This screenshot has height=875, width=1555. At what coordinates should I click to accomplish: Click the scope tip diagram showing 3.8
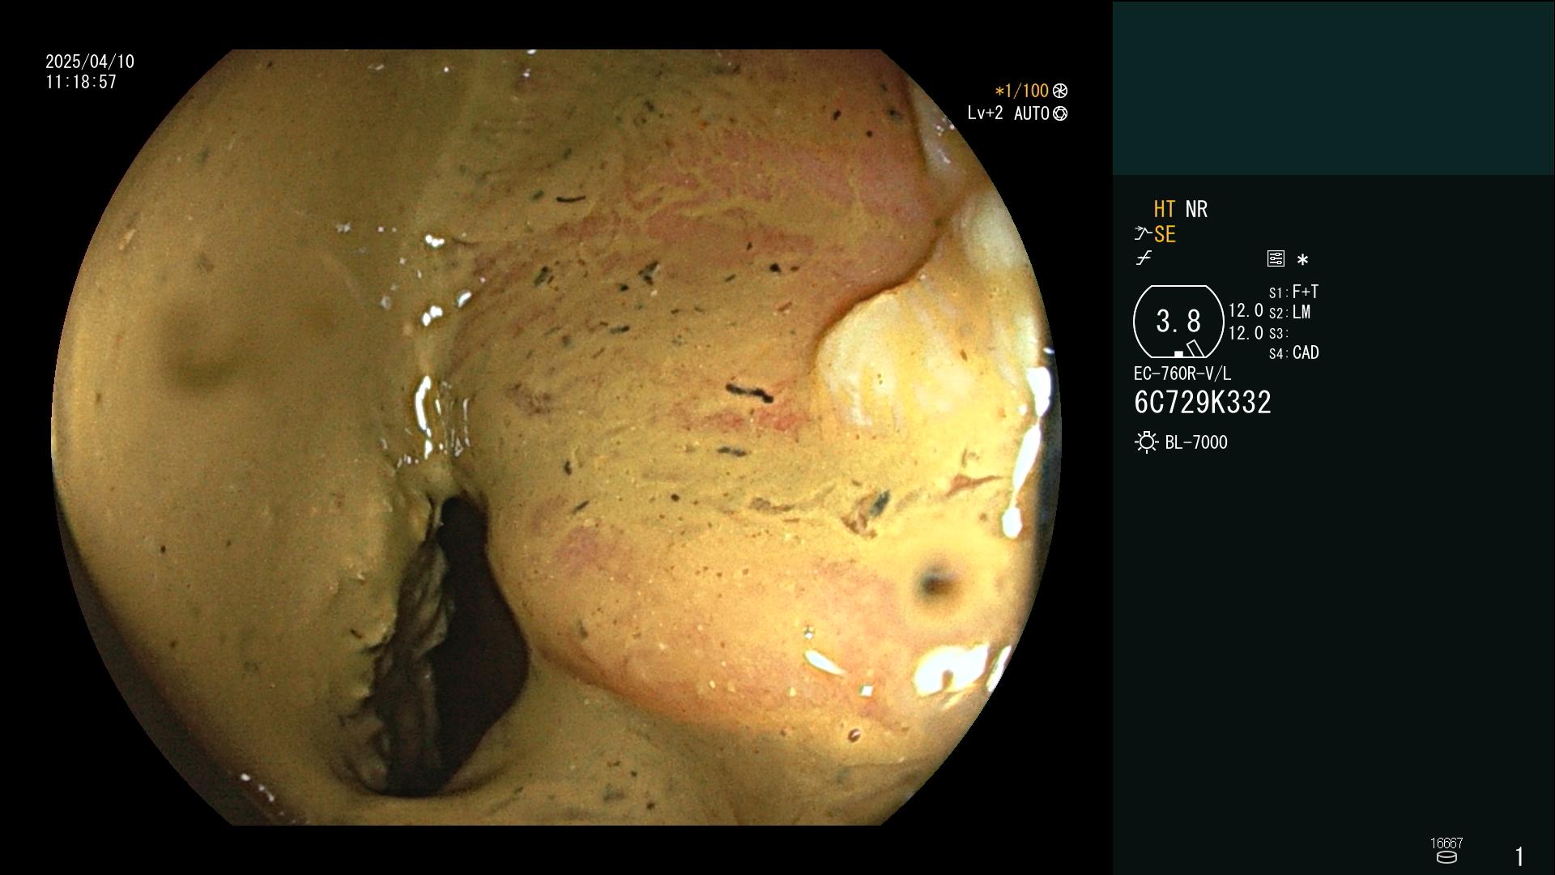coord(1178,322)
